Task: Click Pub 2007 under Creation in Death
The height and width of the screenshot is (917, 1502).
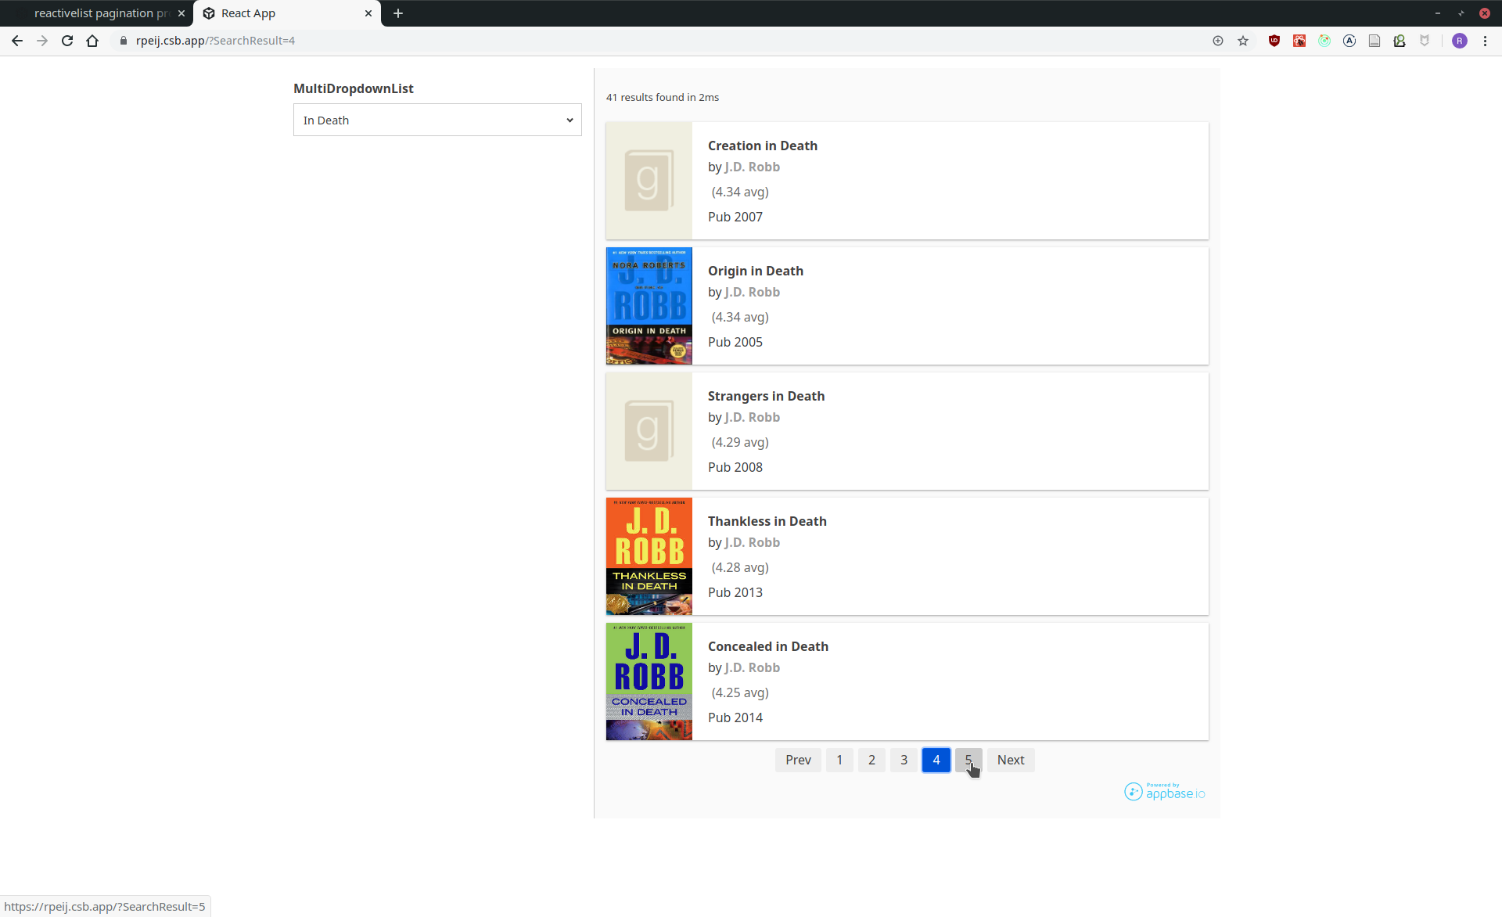Action: [735, 217]
